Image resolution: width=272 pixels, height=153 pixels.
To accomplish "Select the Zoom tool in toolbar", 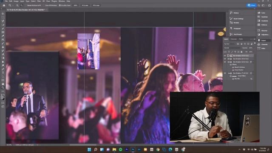I will pos(3,88).
